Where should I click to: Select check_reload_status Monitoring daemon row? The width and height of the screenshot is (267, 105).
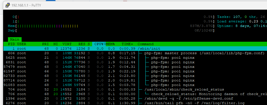click(135, 94)
